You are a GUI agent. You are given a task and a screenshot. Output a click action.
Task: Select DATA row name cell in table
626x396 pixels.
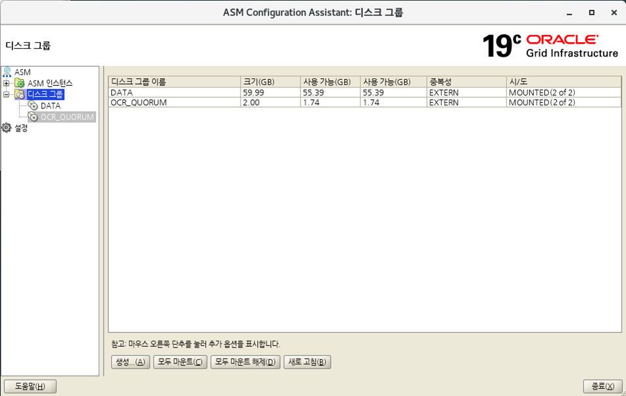coord(174,92)
